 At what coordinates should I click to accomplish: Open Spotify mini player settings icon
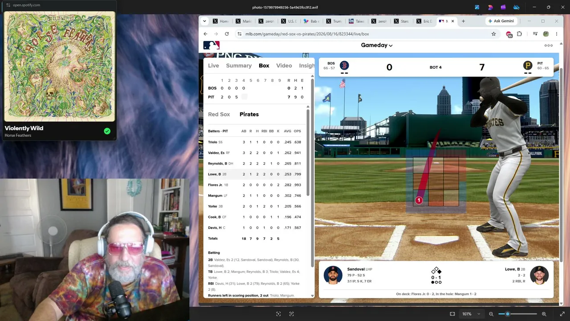point(8,5)
